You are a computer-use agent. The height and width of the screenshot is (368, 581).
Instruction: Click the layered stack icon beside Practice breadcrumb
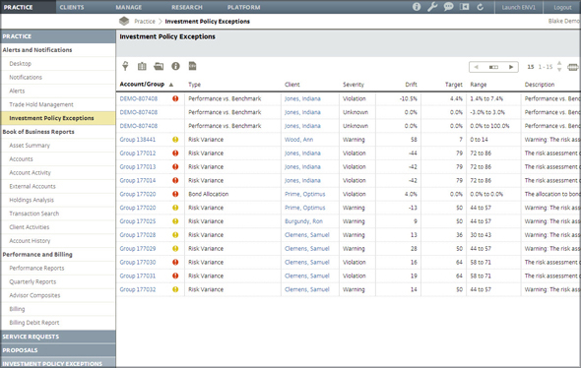124,21
